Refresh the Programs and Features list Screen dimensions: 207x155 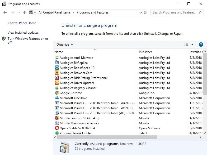[145, 12]
